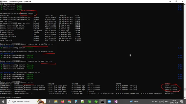Click 'openzipkin/zipkin' repository row
This screenshot has height=104, width=186.
pos(8,36)
